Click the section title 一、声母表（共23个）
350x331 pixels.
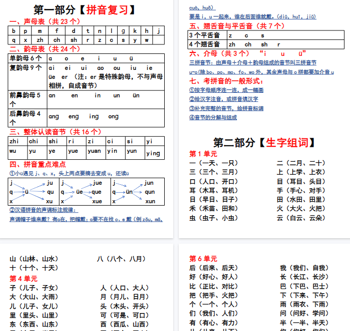(x=45, y=21)
